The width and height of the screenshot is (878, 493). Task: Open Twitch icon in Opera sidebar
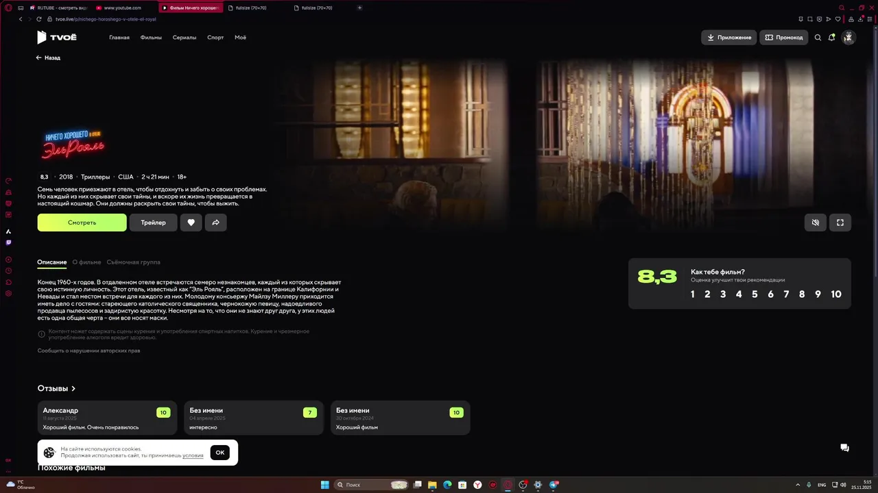8,242
